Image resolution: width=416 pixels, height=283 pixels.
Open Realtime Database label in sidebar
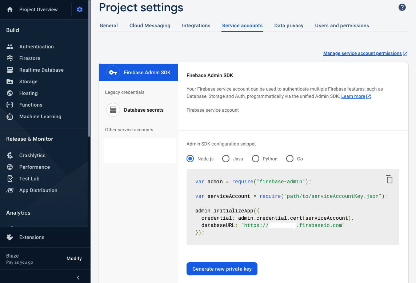click(x=41, y=70)
